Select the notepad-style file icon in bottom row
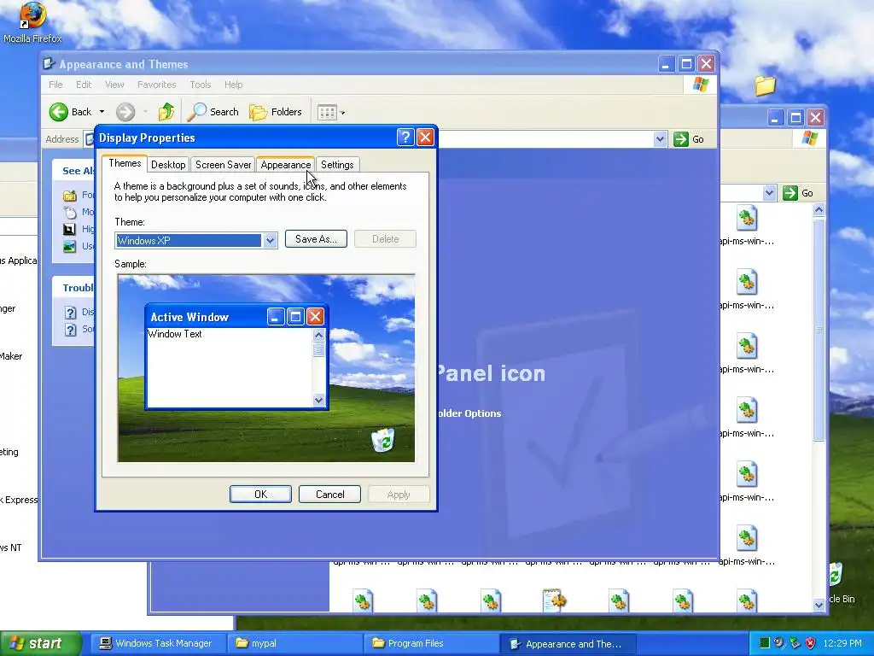Viewport: 874px width, 656px height. (555, 600)
